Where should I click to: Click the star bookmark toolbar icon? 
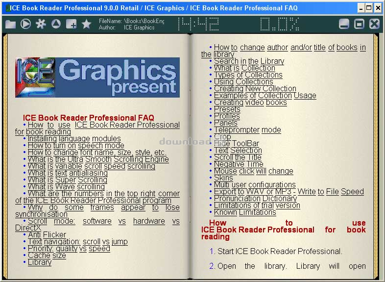pyautogui.click(x=86, y=24)
